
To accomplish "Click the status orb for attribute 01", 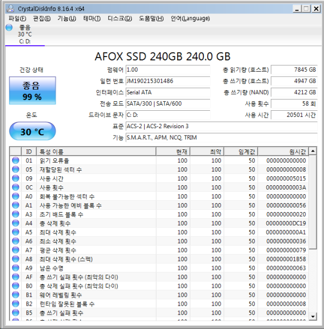I will coord(16,160).
